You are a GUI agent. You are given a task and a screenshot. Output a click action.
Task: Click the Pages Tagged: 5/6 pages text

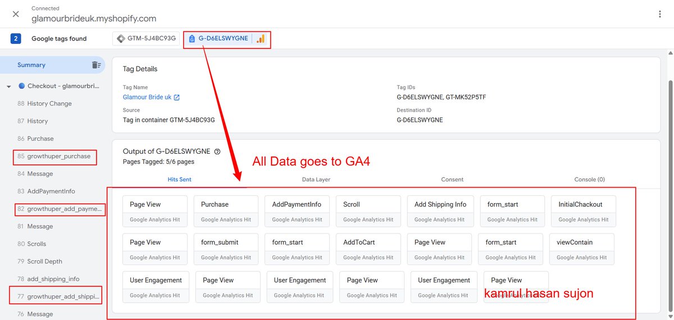point(158,162)
